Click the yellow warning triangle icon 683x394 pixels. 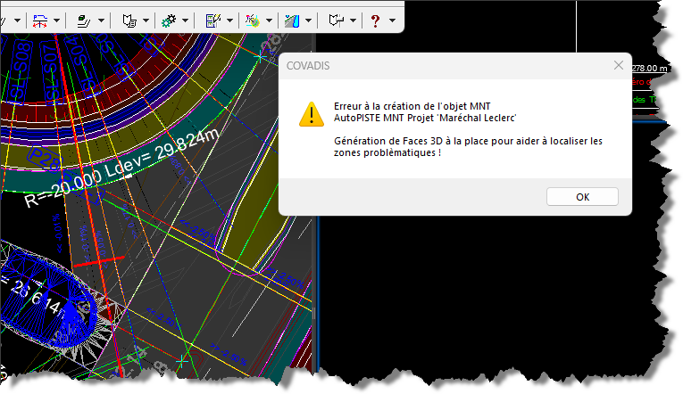coord(312,114)
